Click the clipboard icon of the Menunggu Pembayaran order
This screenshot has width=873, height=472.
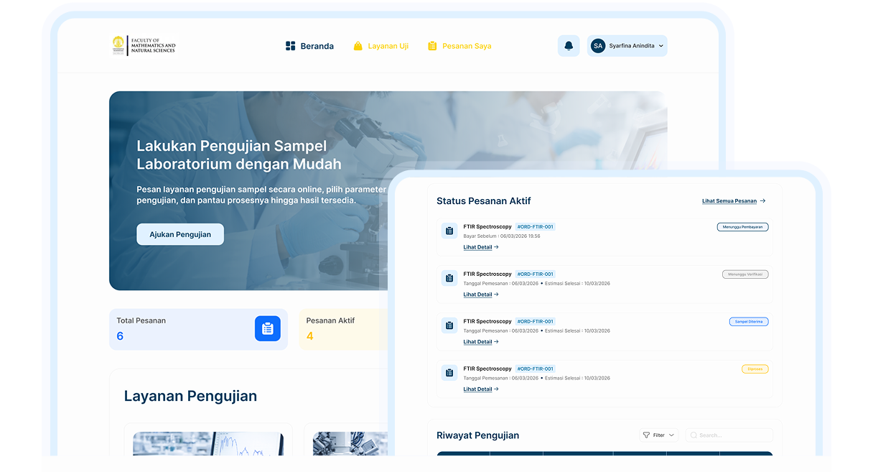tap(449, 231)
